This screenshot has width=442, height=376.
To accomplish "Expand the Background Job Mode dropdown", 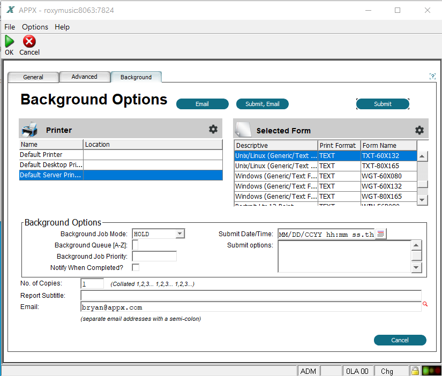I will pyautogui.click(x=179, y=234).
